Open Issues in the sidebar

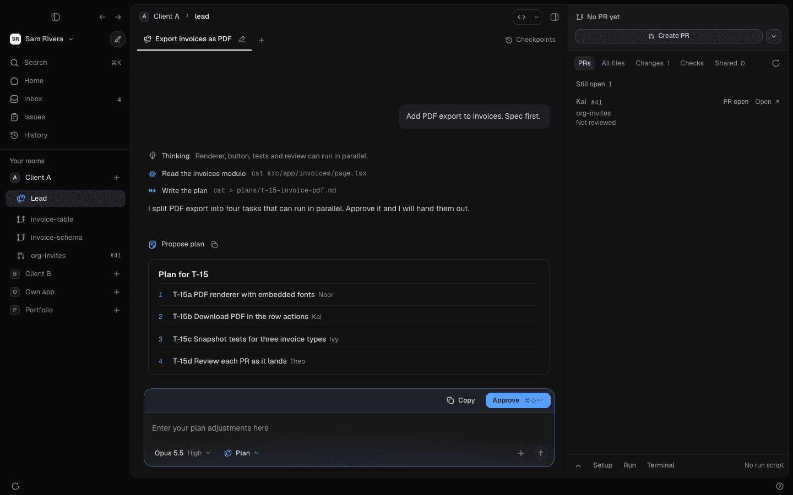[x=65, y=117]
